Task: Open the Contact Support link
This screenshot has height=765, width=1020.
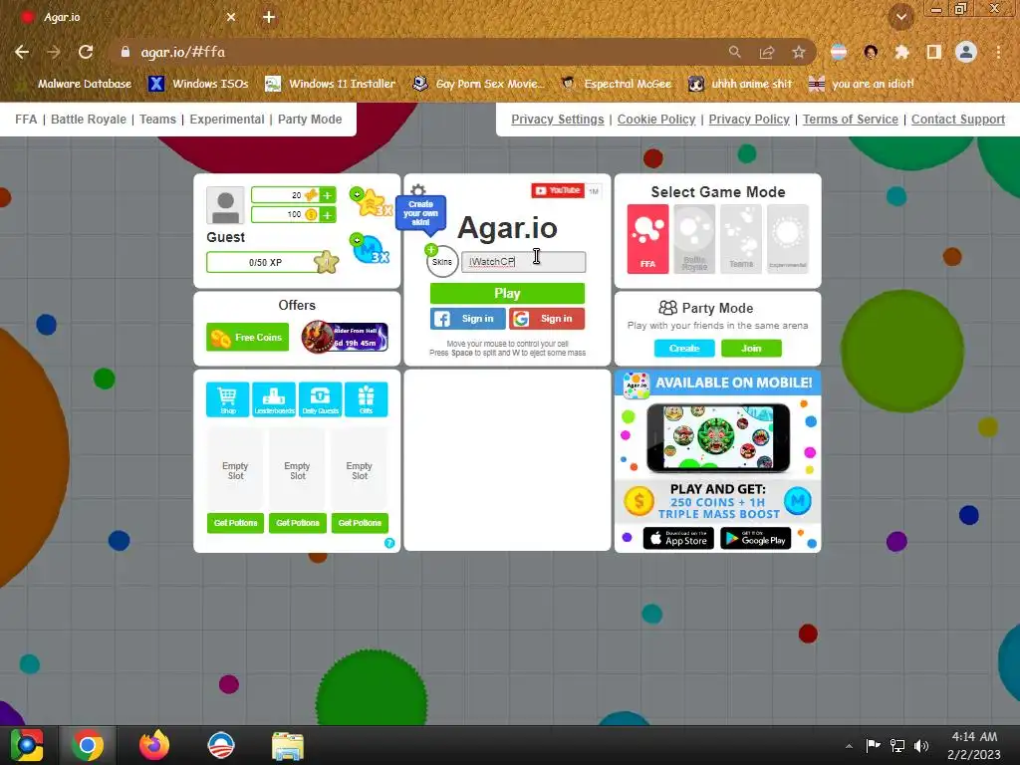Action: pos(958,120)
